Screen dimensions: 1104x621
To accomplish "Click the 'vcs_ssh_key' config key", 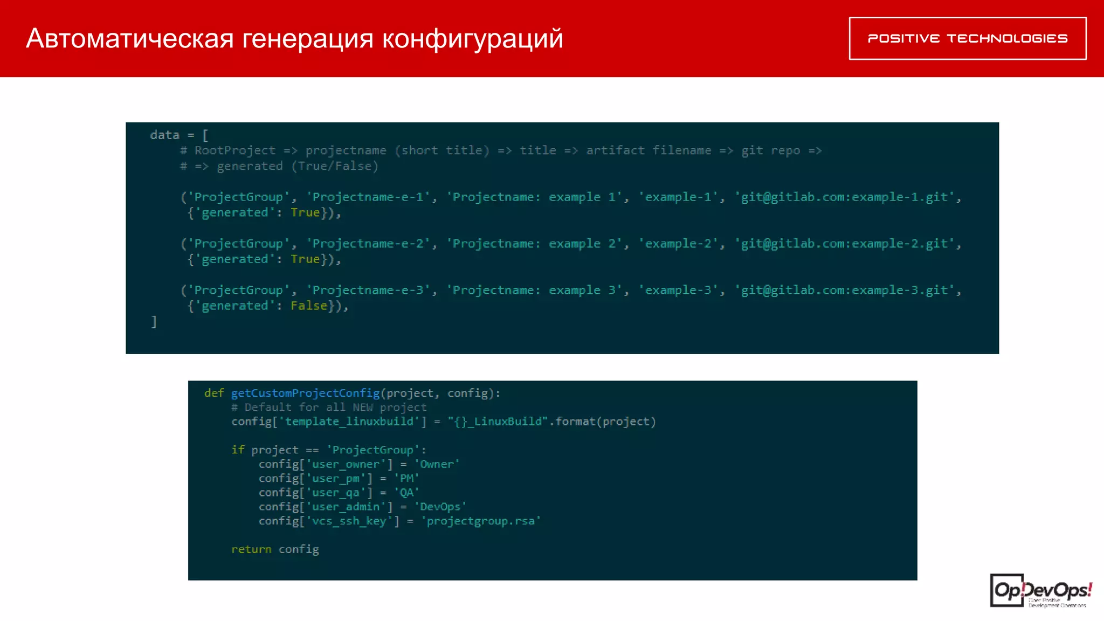I will pyautogui.click(x=349, y=521).
